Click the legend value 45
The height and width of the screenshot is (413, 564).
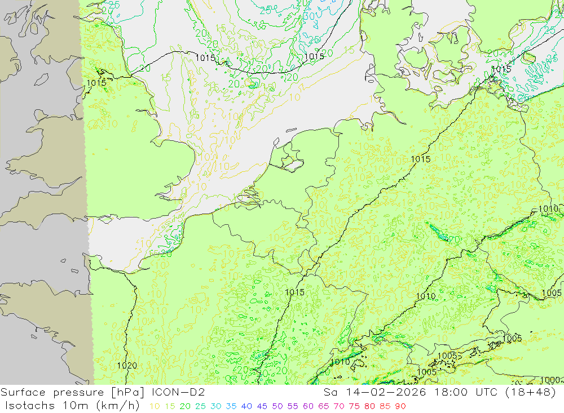pos(262,407)
